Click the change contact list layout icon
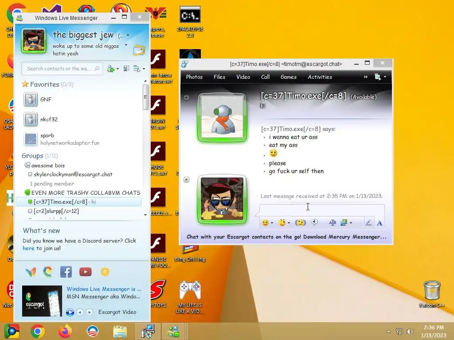 click(x=126, y=69)
